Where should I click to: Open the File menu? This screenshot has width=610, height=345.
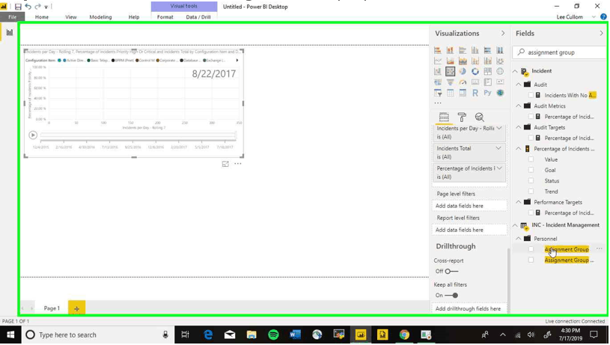click(13, 17)
